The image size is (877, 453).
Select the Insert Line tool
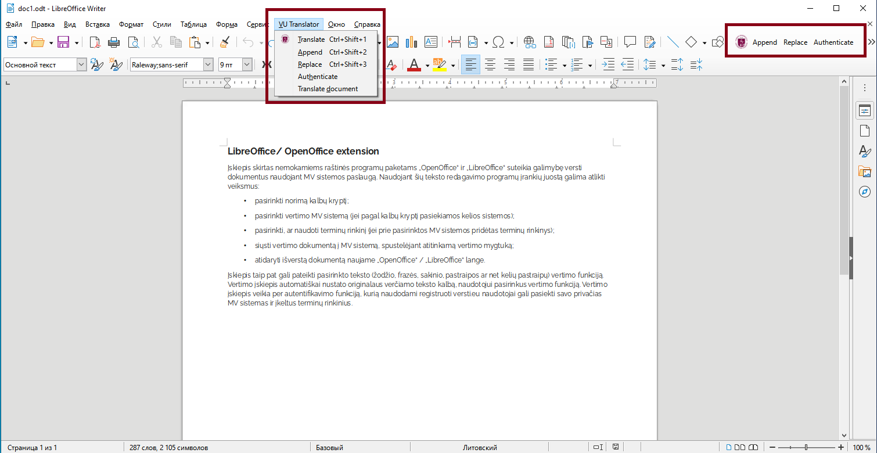pos(673,42)
